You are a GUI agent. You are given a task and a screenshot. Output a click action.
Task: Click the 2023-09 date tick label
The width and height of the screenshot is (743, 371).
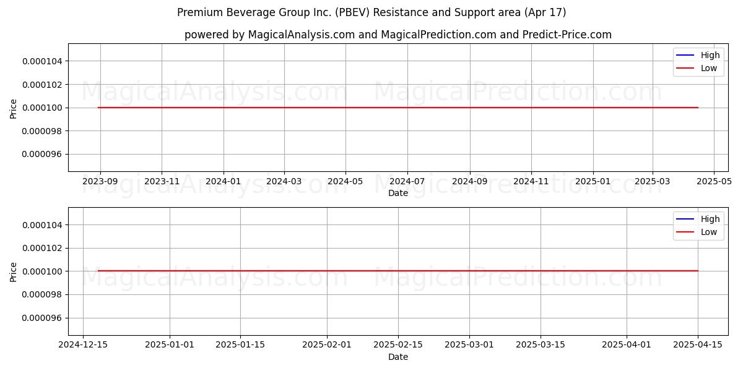(x=100, y=182)
